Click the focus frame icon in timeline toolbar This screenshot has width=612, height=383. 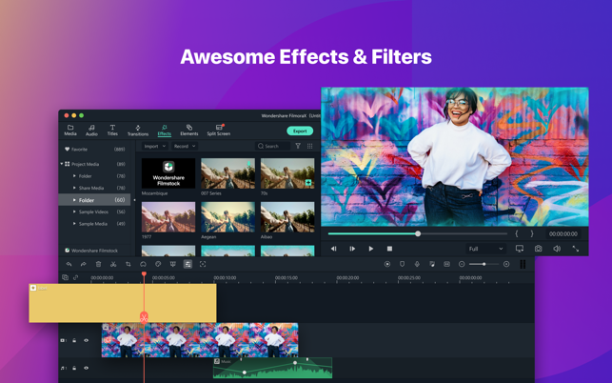coord(203,264)
